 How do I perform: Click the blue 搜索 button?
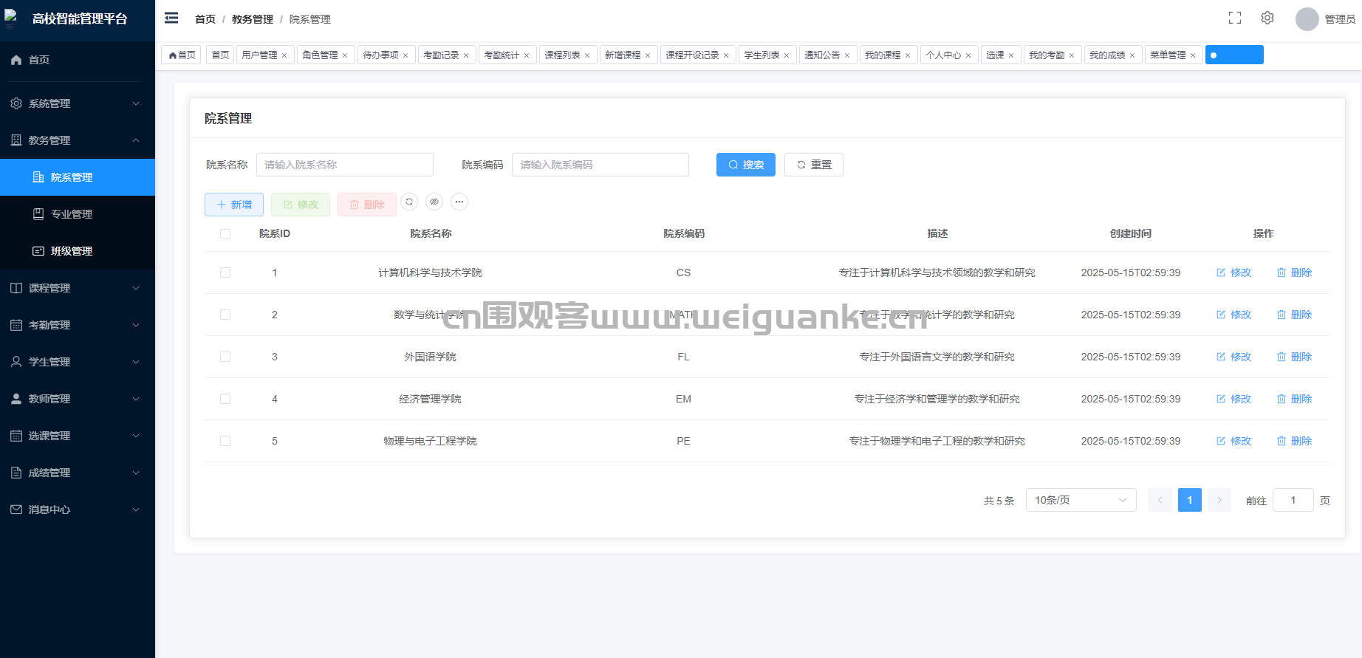point(745,165)
